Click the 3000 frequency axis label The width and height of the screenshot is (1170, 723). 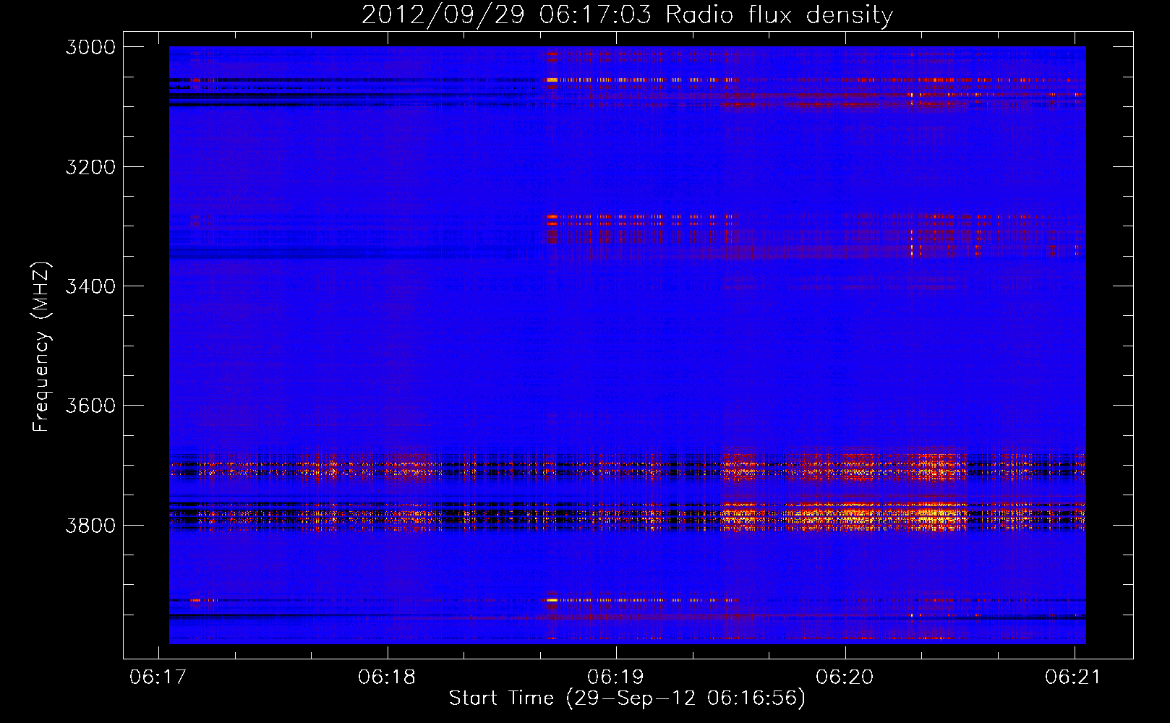[x=90, y=47]
